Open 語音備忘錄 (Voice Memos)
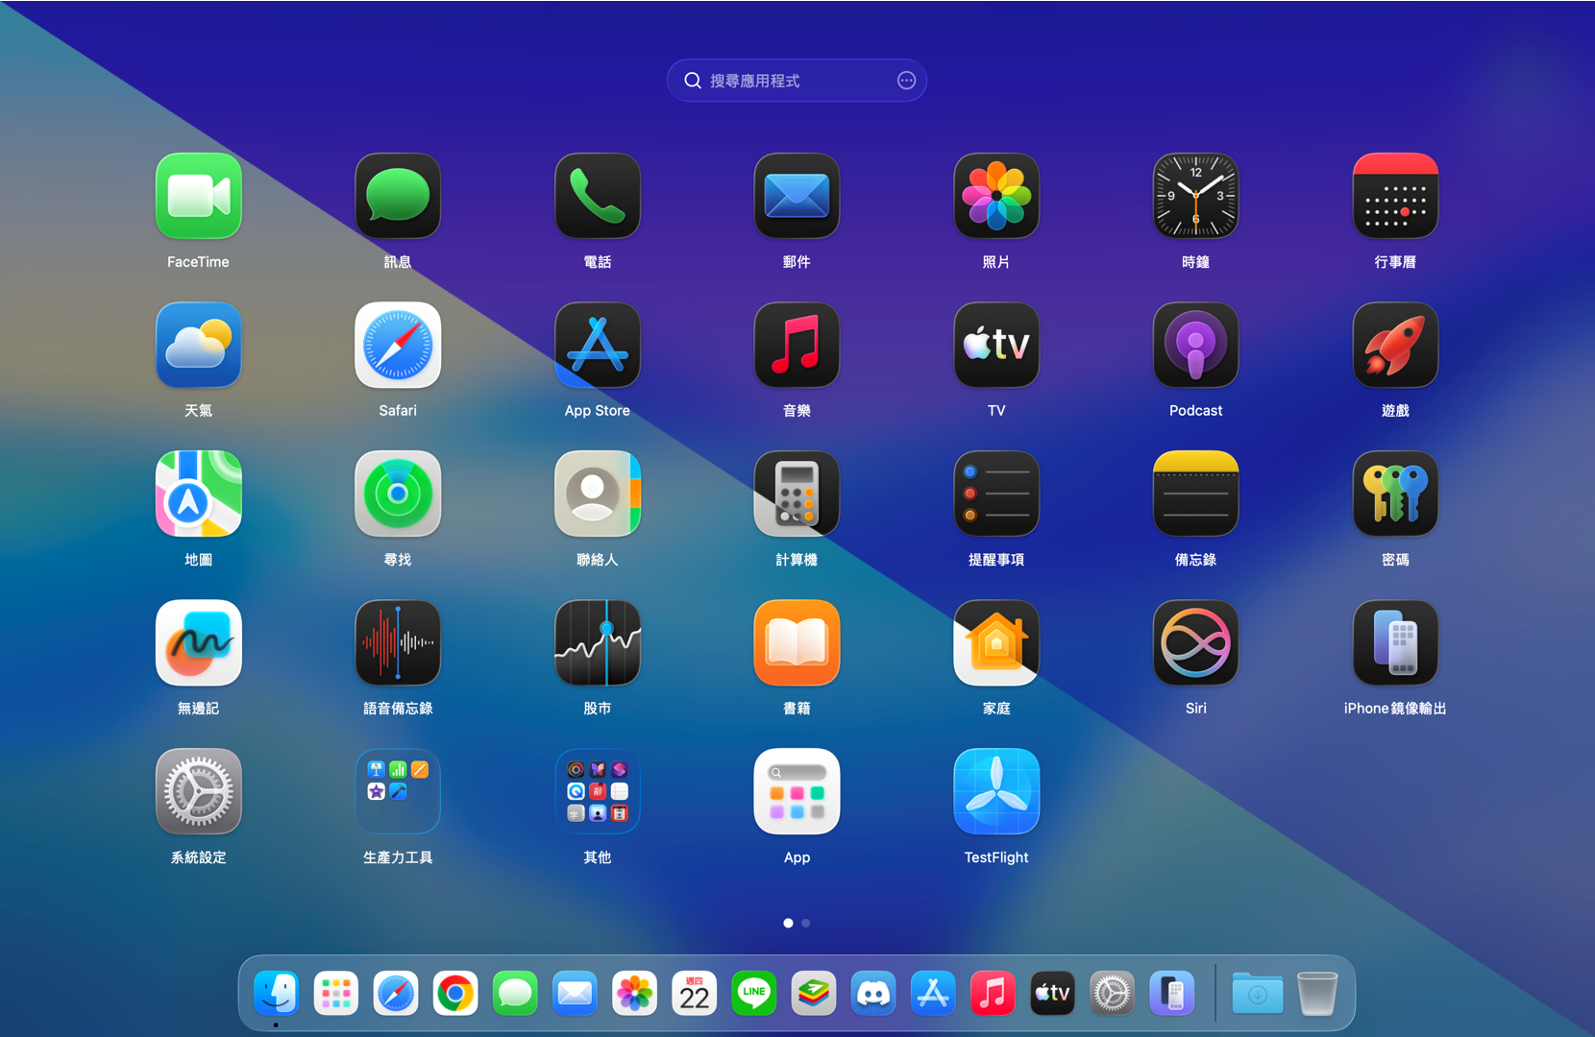1595x1037 pixels. pyautogui.click(x=397, y=642)
